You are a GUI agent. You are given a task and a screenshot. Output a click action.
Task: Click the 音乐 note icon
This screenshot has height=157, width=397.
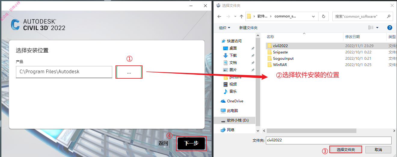[226, 91]
